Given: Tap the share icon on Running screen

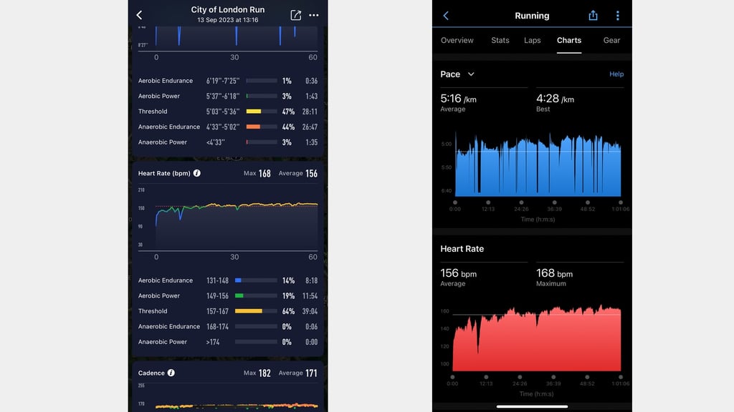Looking at the screenshot, I should coord(593,16).
